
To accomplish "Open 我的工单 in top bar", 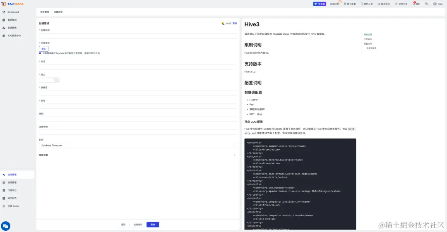I will [367, 4].
